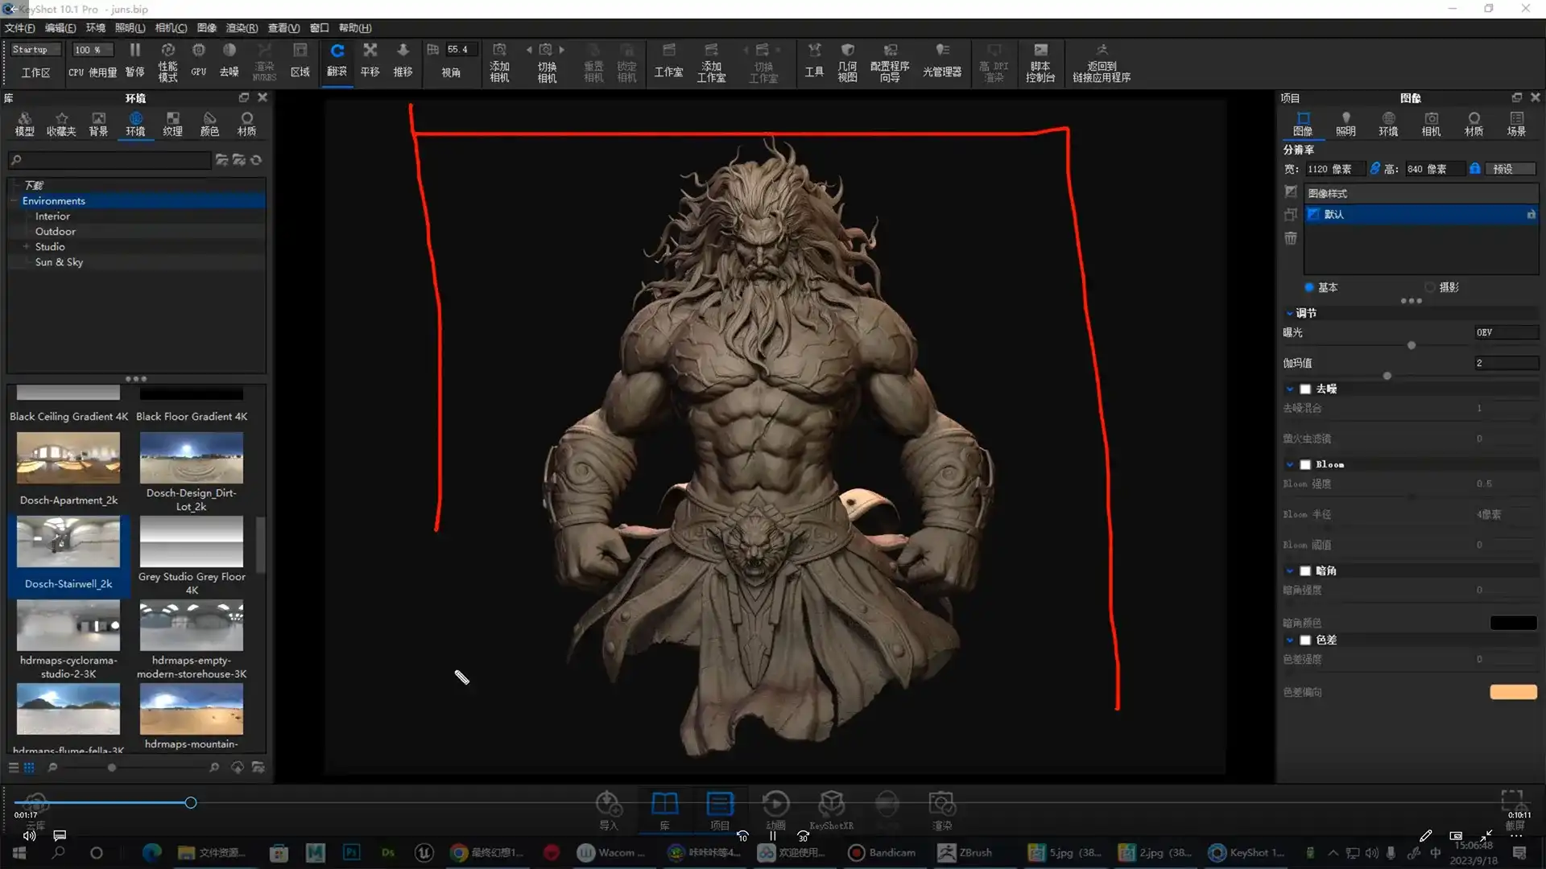Screen dimensions: 1546x869
Task: Switch to the 材质 library panel
Action: (x=246, y=122)
